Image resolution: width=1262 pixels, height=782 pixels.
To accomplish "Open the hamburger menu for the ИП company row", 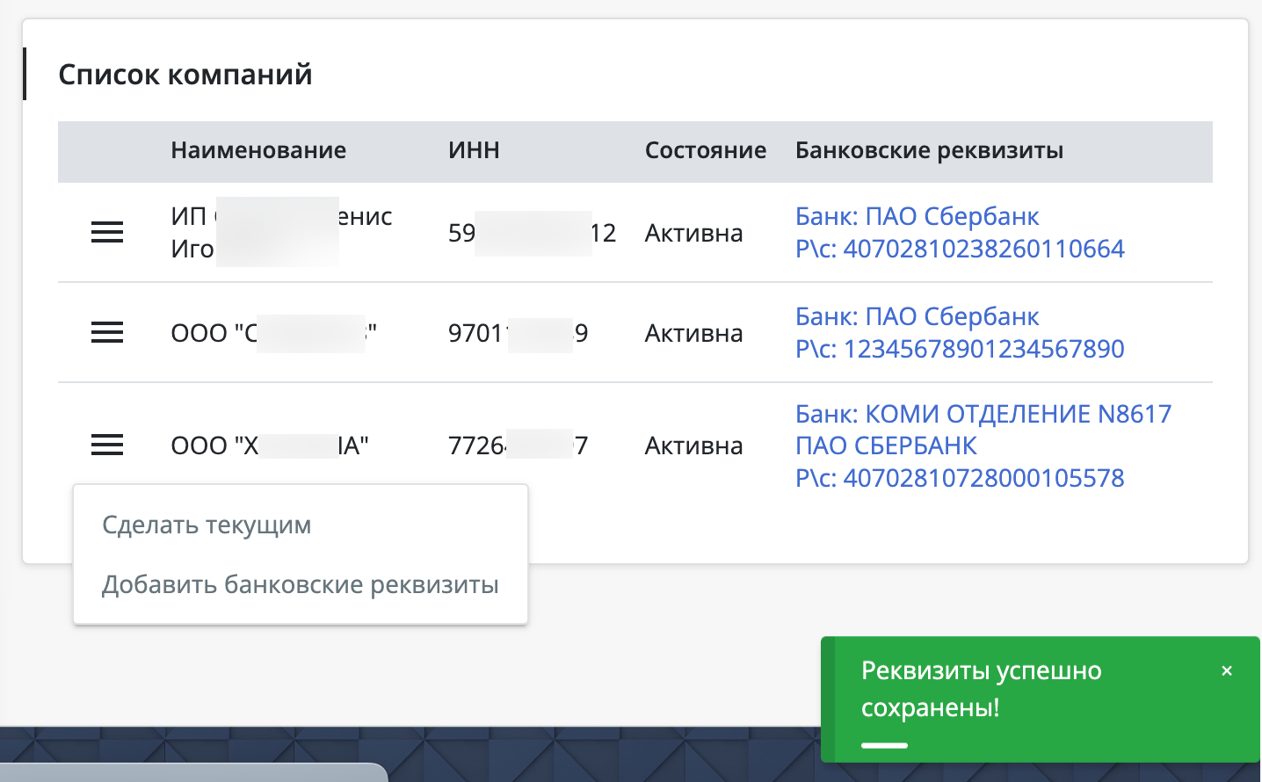I will pyautogui.click(x=107, y=232).
